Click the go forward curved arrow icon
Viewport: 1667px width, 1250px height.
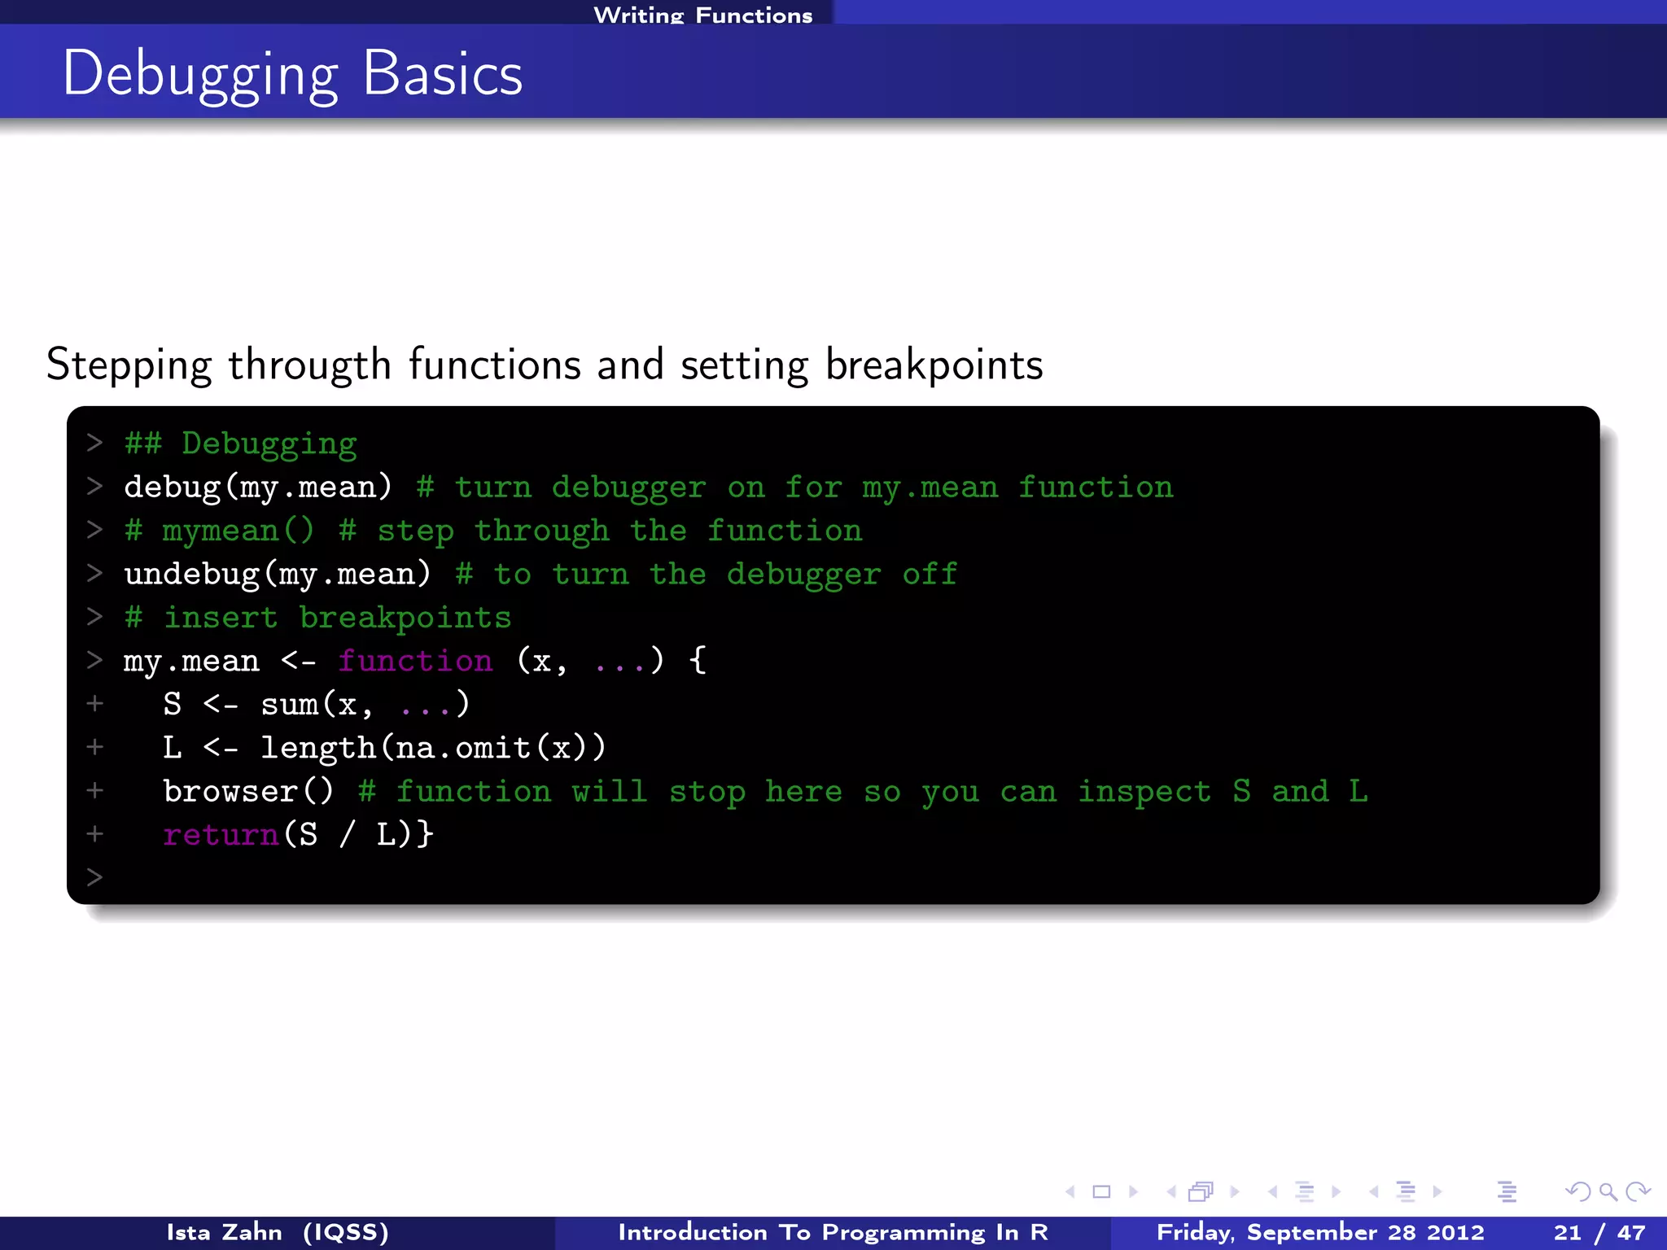tap(1638, 1192)
